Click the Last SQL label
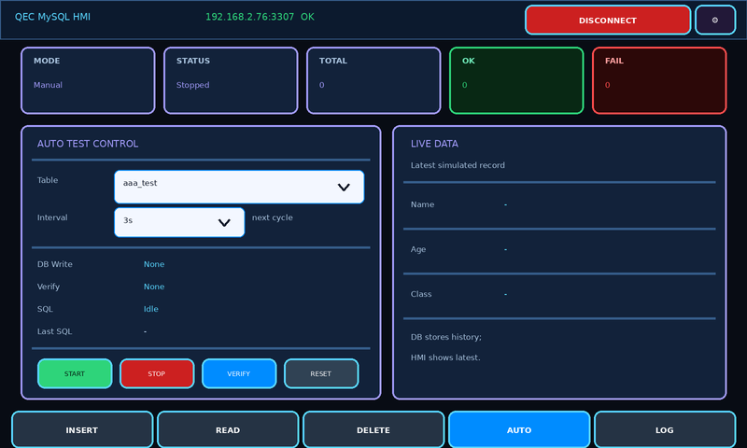Viewport: 747px width, 448px height. tap(55, 331)
